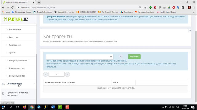Expand the Согласование section chevron
Viewport: 197px width, 110px height.
click(x=34, y=84)
